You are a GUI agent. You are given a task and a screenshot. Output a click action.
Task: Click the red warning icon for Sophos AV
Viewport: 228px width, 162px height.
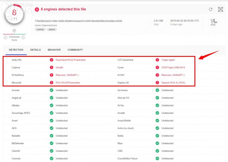point(157,83)
